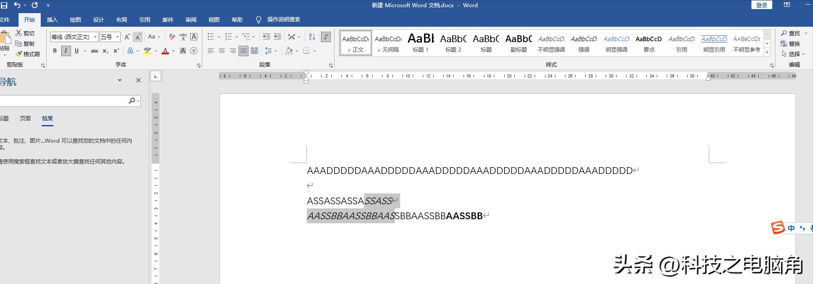Apply the 副标题 style
813x284 pixels.
click(x=519, y=43)
